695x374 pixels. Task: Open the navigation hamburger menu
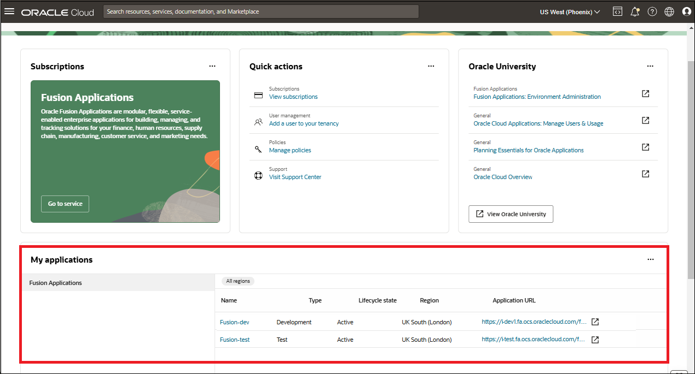point(9,11)
